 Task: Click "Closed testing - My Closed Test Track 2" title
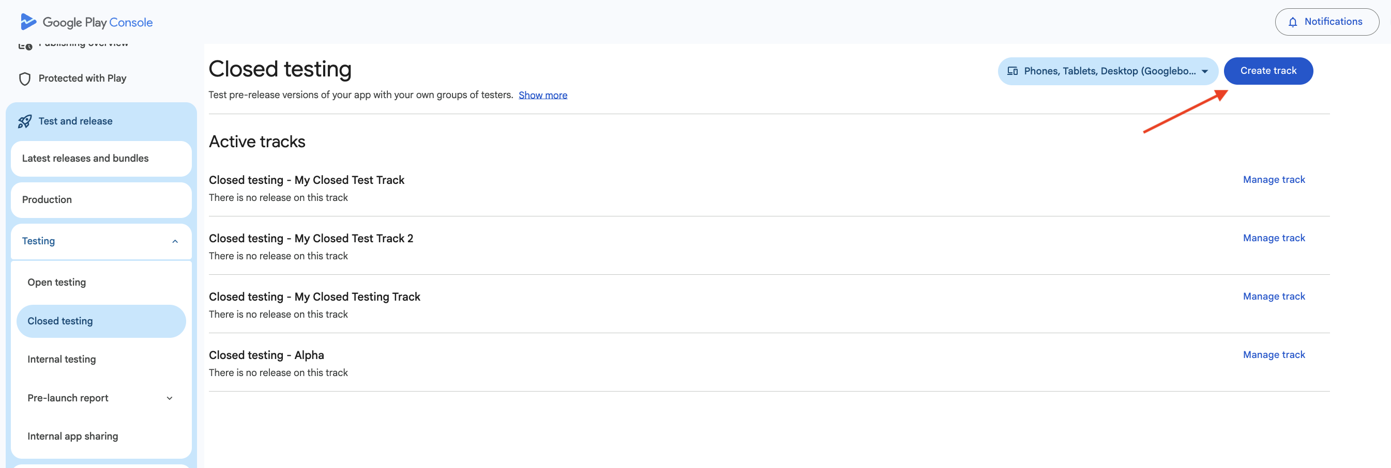pos(311,238)
